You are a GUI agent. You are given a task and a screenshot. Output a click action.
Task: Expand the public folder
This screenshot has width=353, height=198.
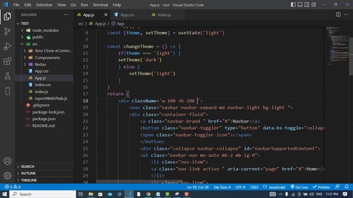point(44,37)
